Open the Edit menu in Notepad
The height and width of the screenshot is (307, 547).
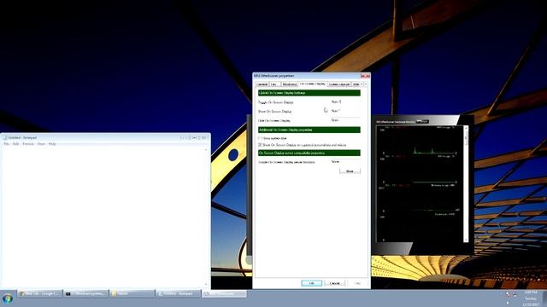[15, 144]
